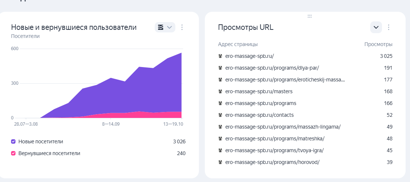Click favicon next to programs/tvoya-igra/ URL
Screen dimensions: 410x182
click(220, 150)
